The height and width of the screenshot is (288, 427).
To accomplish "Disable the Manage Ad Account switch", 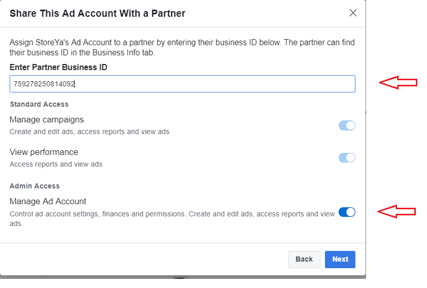I will 347,212.
